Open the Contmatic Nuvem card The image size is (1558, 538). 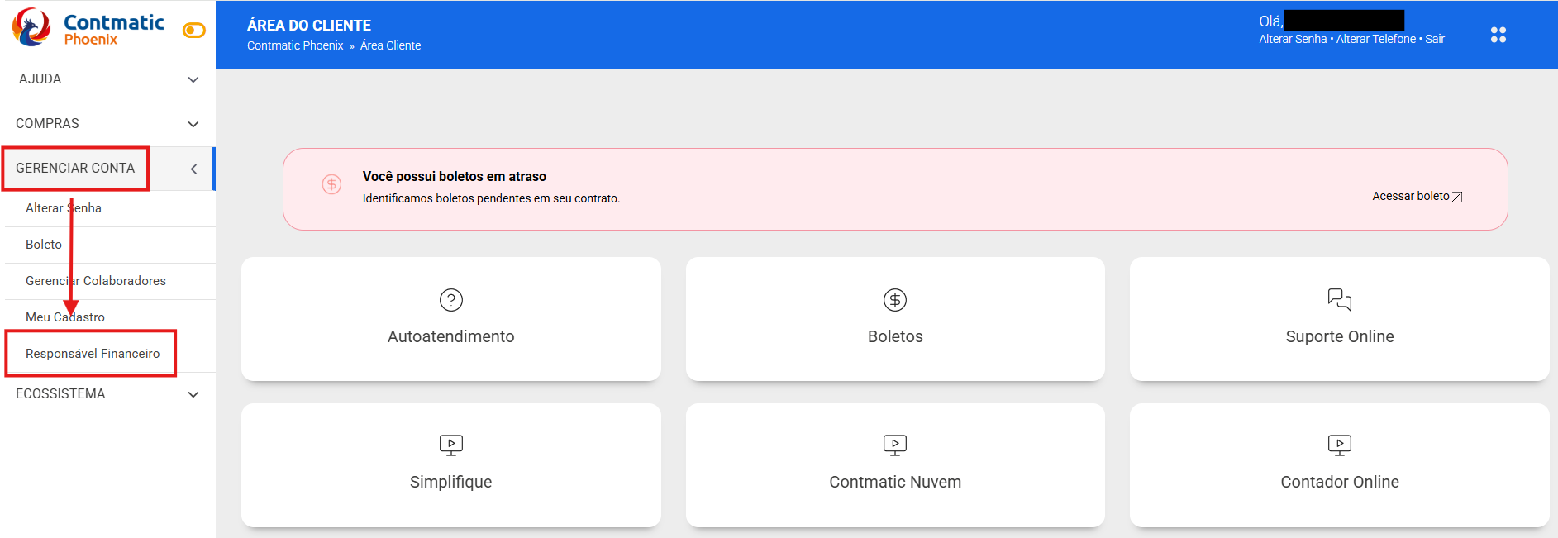click(895, 465)
